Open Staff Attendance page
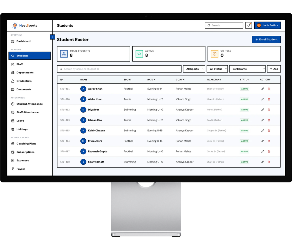The height and width of the screenshot is (250, 292). coord(30,112)
